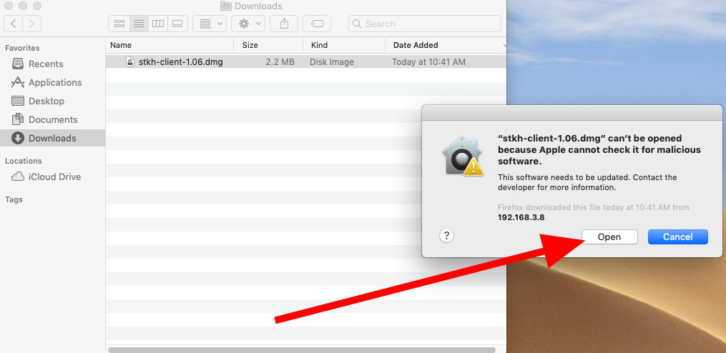Open the gear Action menu
The height and width of the screenshot is (353, 726).
click(x=248, y=24)
